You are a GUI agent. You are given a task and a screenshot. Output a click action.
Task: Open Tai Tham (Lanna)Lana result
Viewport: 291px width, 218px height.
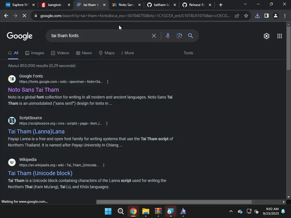[x=36, y=131]
